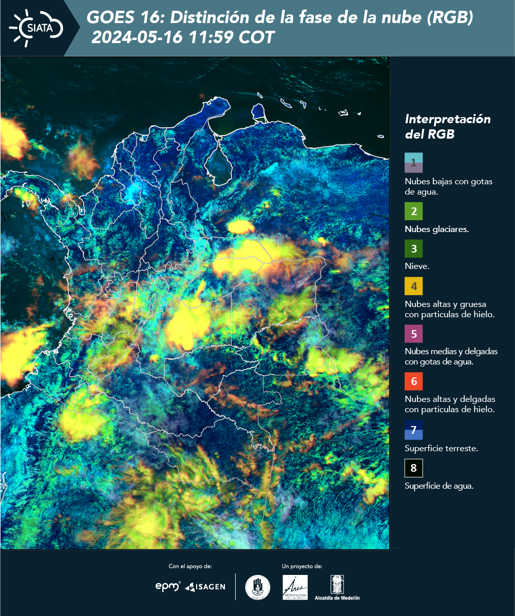Click 'Nubes altas y delgadas con particulas de hielo.'
The height and width of the screenshot is (616, 515).
tap(449, 404)
